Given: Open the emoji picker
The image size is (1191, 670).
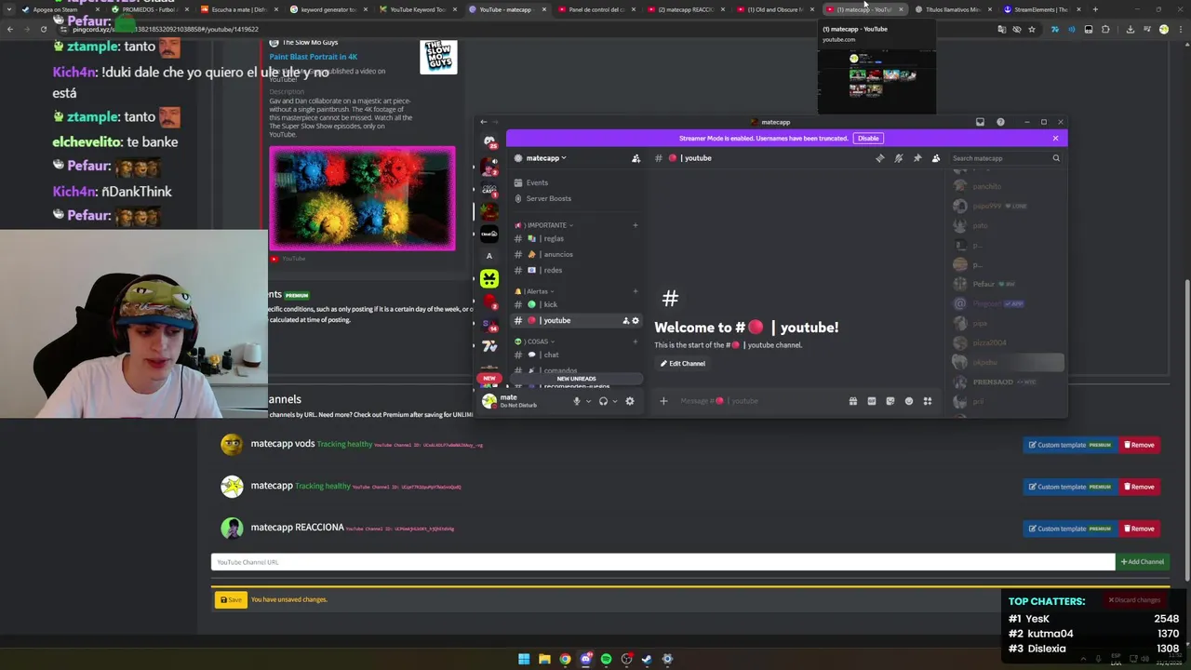Looking at the screenshot, I should [x=908, y=401].
